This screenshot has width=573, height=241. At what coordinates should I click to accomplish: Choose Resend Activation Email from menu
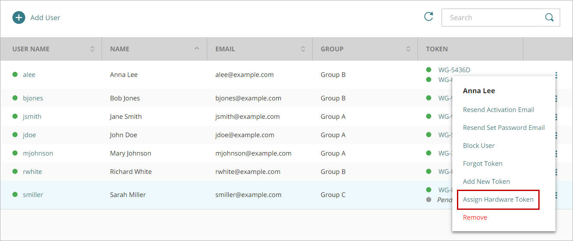[x=498, y=110]
